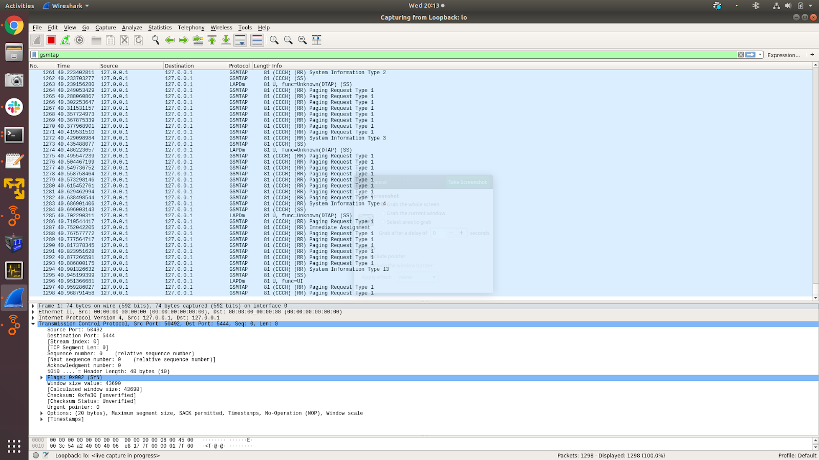The image size is (819, 460).
Task: Zoom in on packet list text
Action: (274, 40)
